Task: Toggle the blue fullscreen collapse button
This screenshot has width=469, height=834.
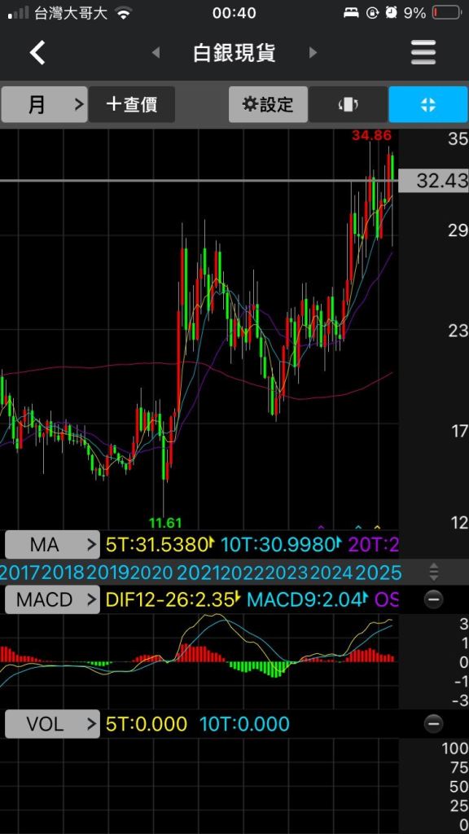Action: click(x=428, y=104)
